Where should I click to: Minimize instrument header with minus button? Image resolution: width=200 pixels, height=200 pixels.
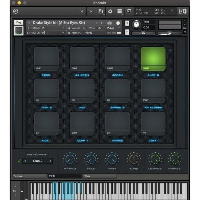(185, 24)
